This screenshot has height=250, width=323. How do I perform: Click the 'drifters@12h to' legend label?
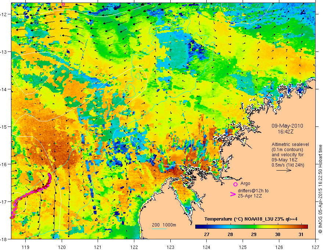(253, 191)
